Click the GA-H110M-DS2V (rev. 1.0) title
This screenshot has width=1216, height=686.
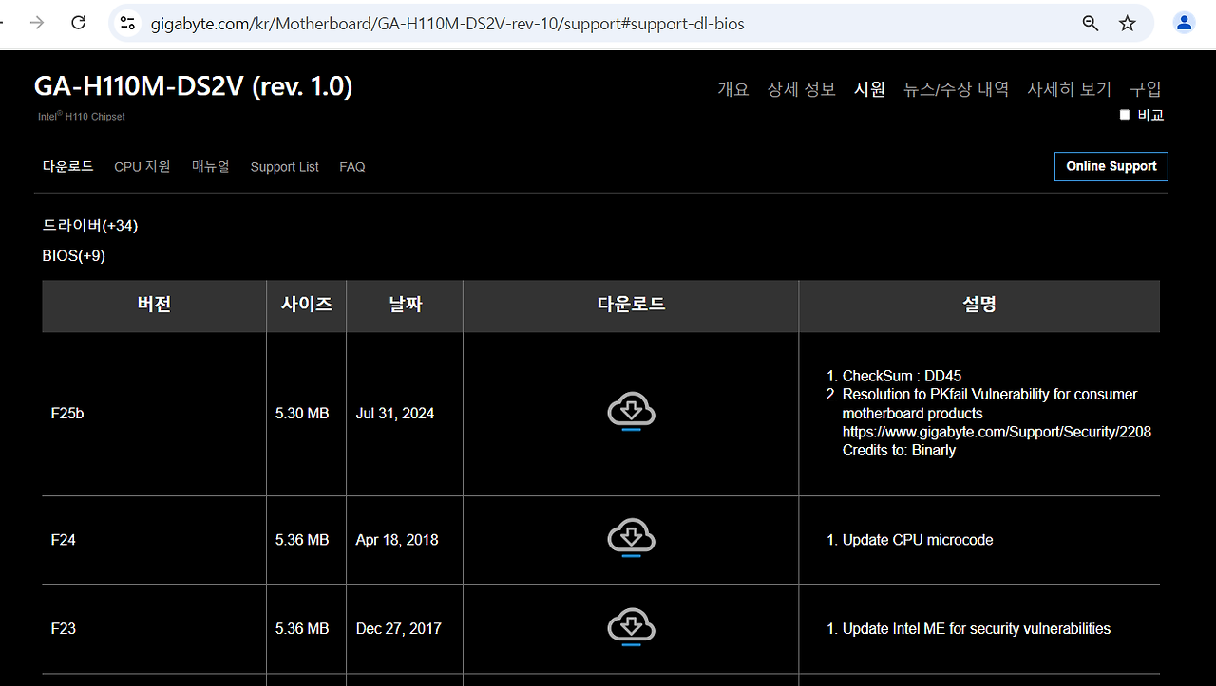pyautogui.click(x=194, y=87)
